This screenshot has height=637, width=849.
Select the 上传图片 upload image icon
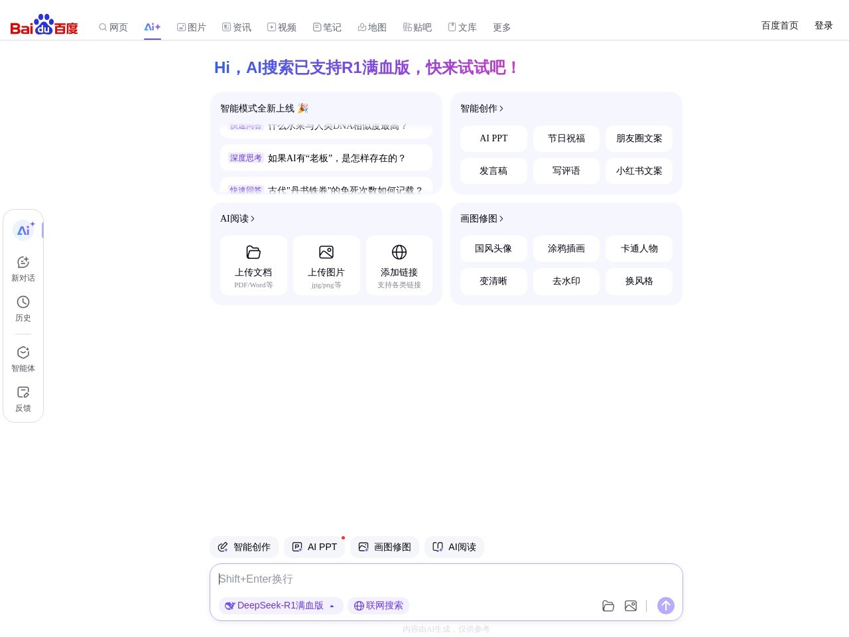coord(326,252)
